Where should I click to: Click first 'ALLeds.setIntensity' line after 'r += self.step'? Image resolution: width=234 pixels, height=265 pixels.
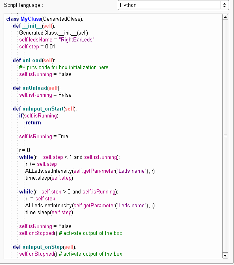coord(90,171)
